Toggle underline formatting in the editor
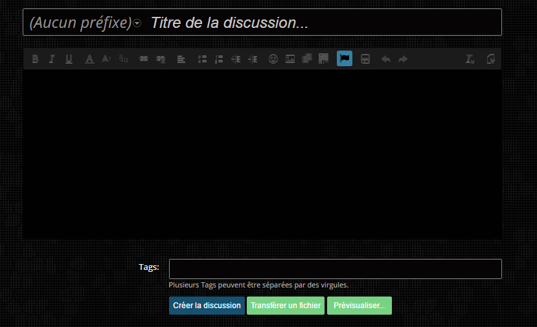This screenshot has height=327, width=537. click(69, 59)
